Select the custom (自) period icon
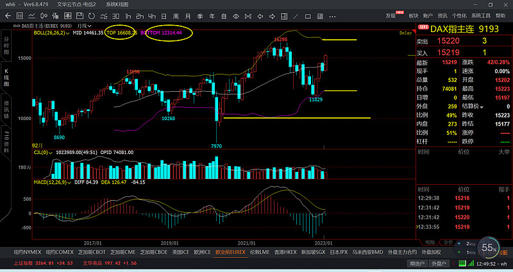Viewport: 513px width, 272px height. [x=224, y=16]
